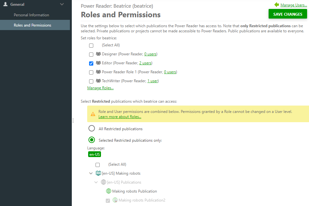Click the green arrow beside Manage Users
The height and width of the screenshot is (206, 309).
tap(276, 5)
